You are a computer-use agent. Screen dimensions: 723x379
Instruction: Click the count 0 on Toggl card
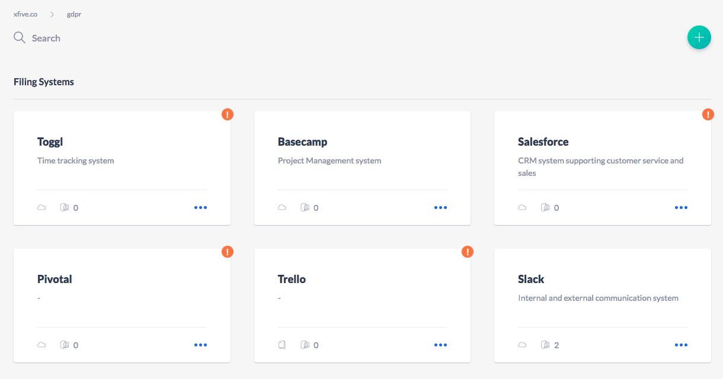[x=76, y=208]
